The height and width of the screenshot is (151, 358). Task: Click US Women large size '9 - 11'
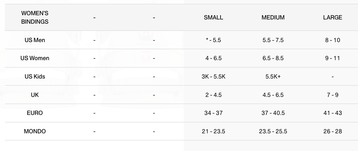(x=333, y=58)
